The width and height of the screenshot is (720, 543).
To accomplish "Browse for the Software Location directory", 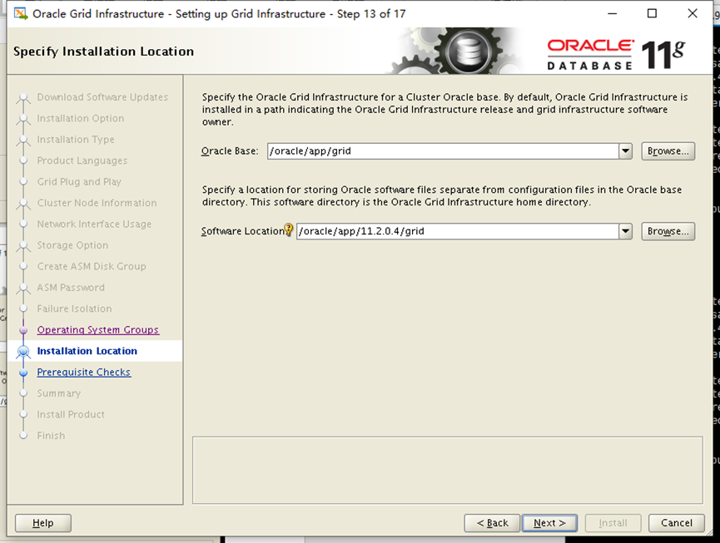I will (x=668, y=231).
